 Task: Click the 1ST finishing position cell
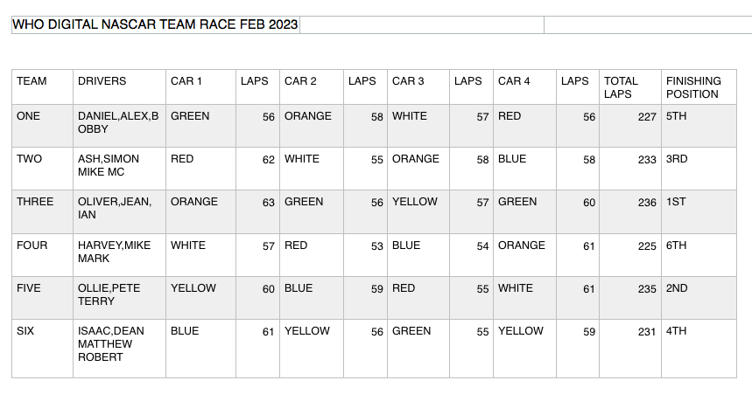(x=698, y=209)
